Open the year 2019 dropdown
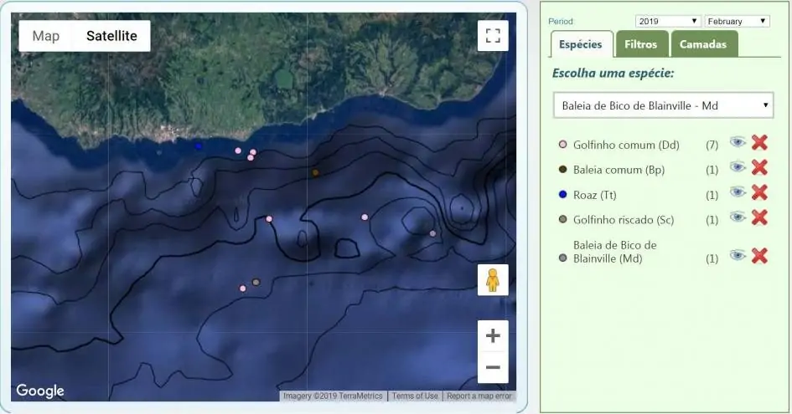The width and height of the screenshot is (792, 414). [x=668, y=21]
